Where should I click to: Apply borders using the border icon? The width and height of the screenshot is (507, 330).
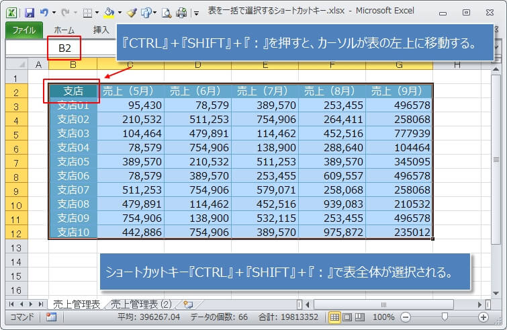point(87,13)
